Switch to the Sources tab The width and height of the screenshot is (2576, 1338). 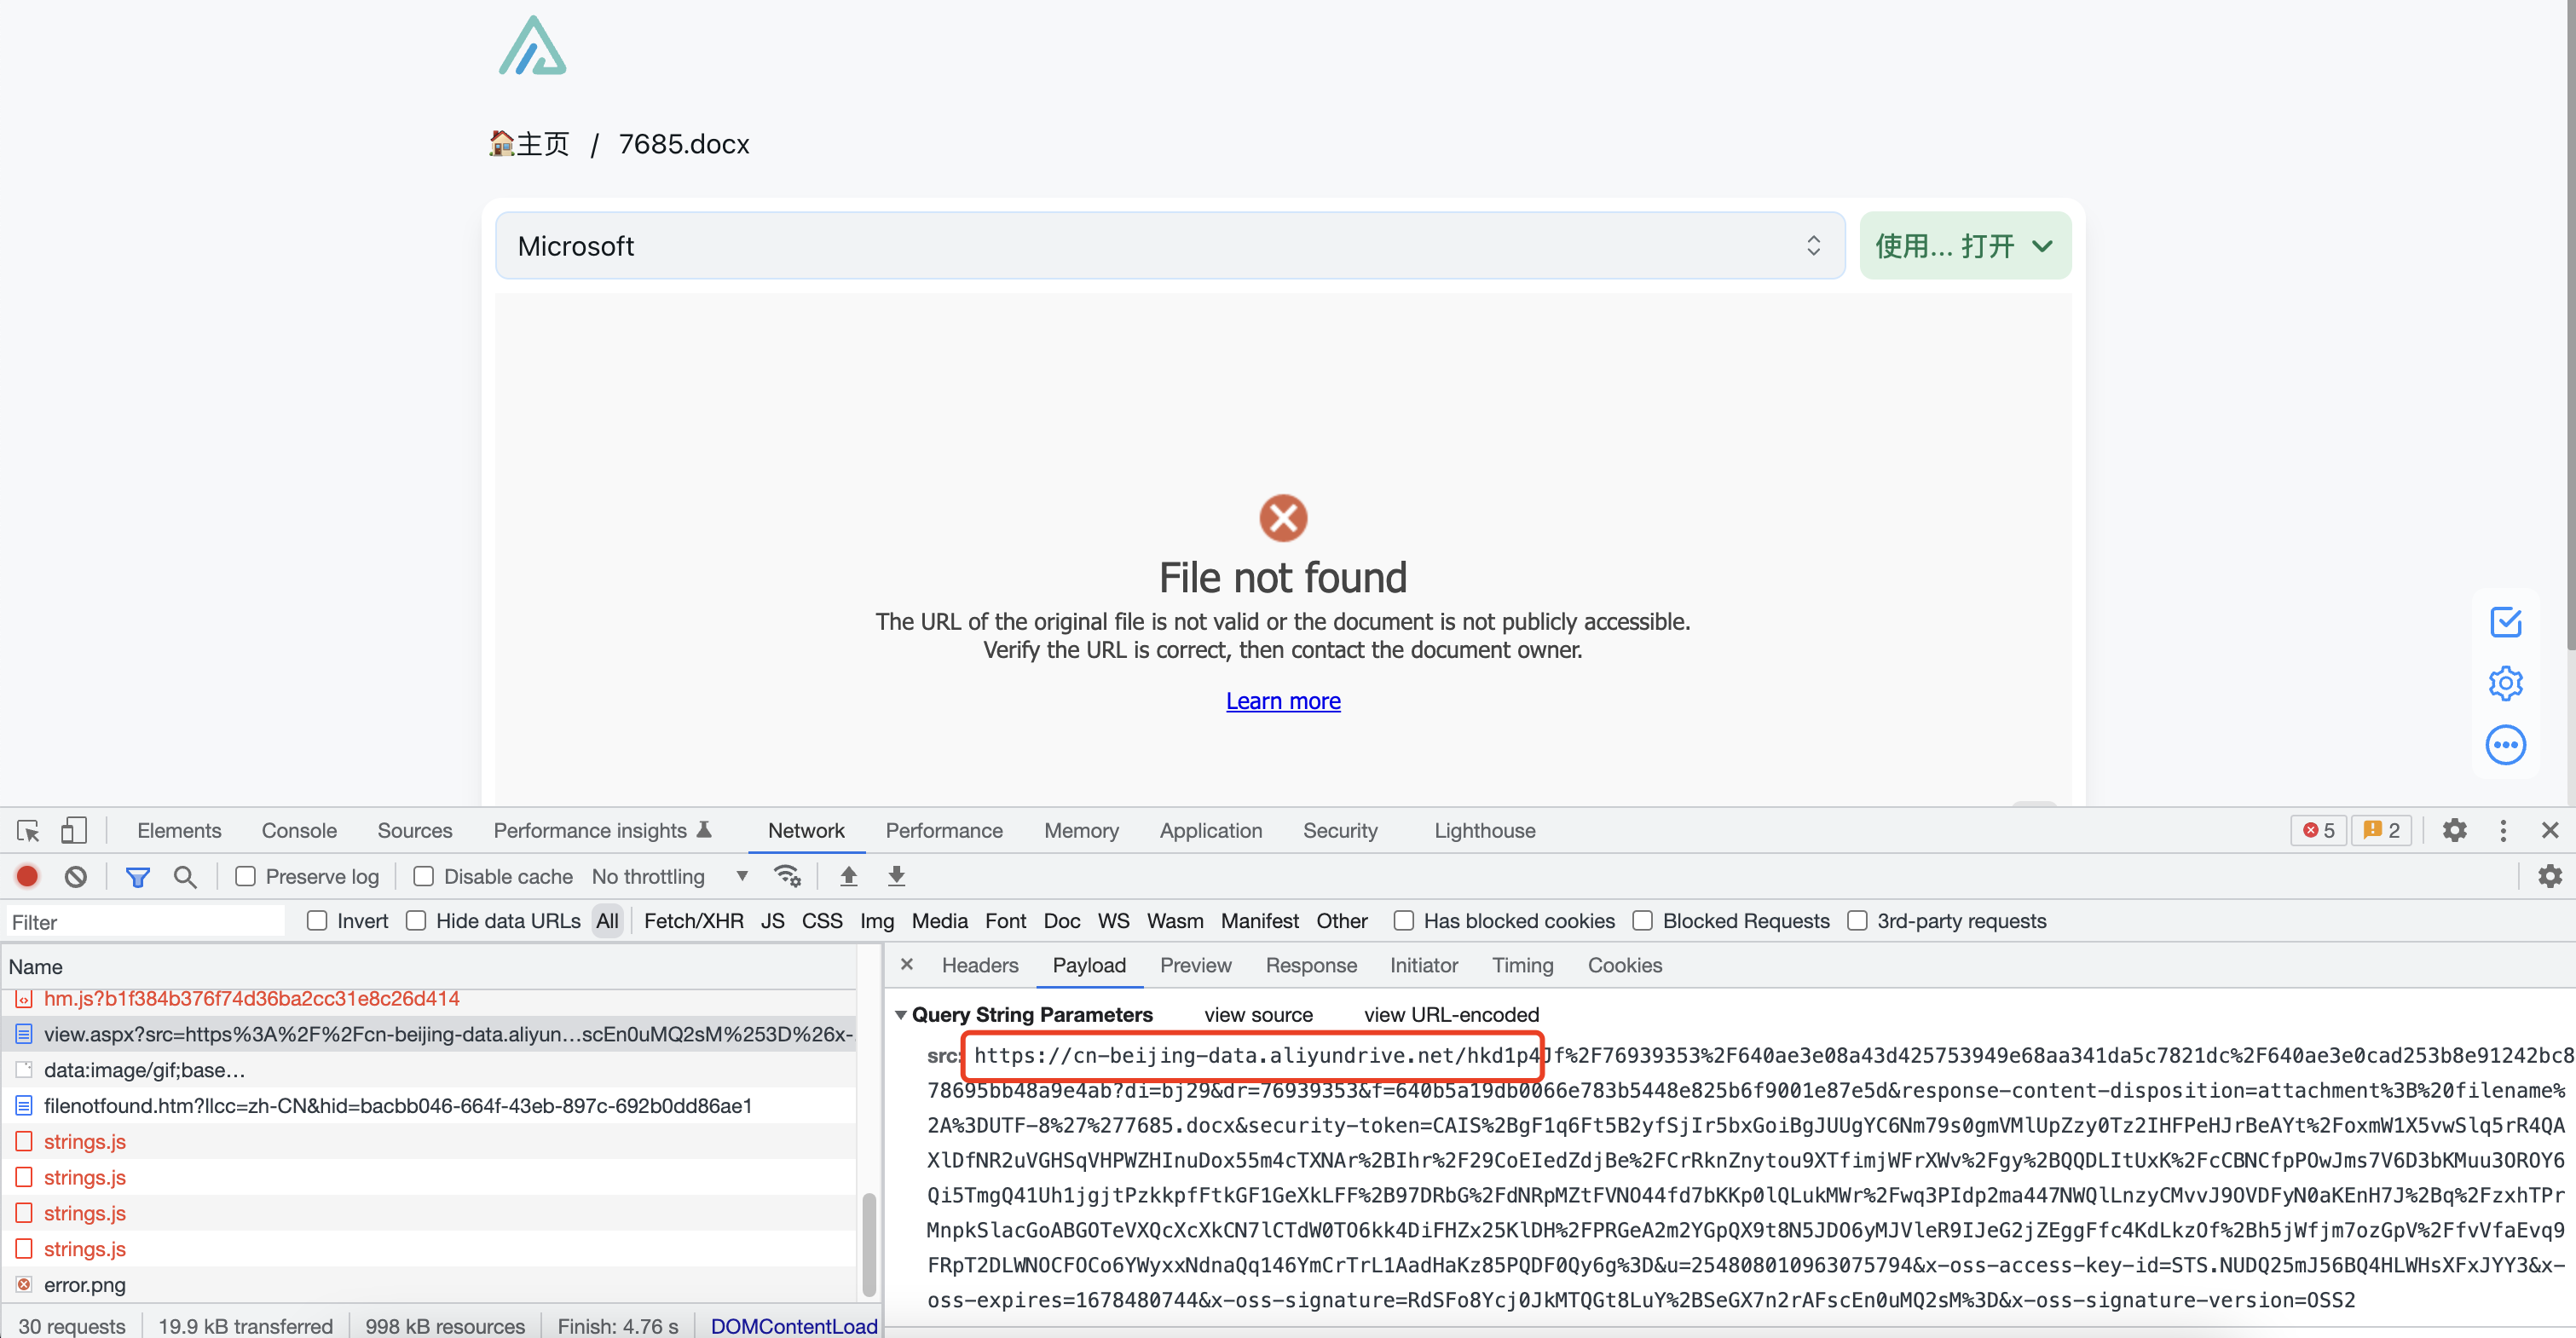414,830
